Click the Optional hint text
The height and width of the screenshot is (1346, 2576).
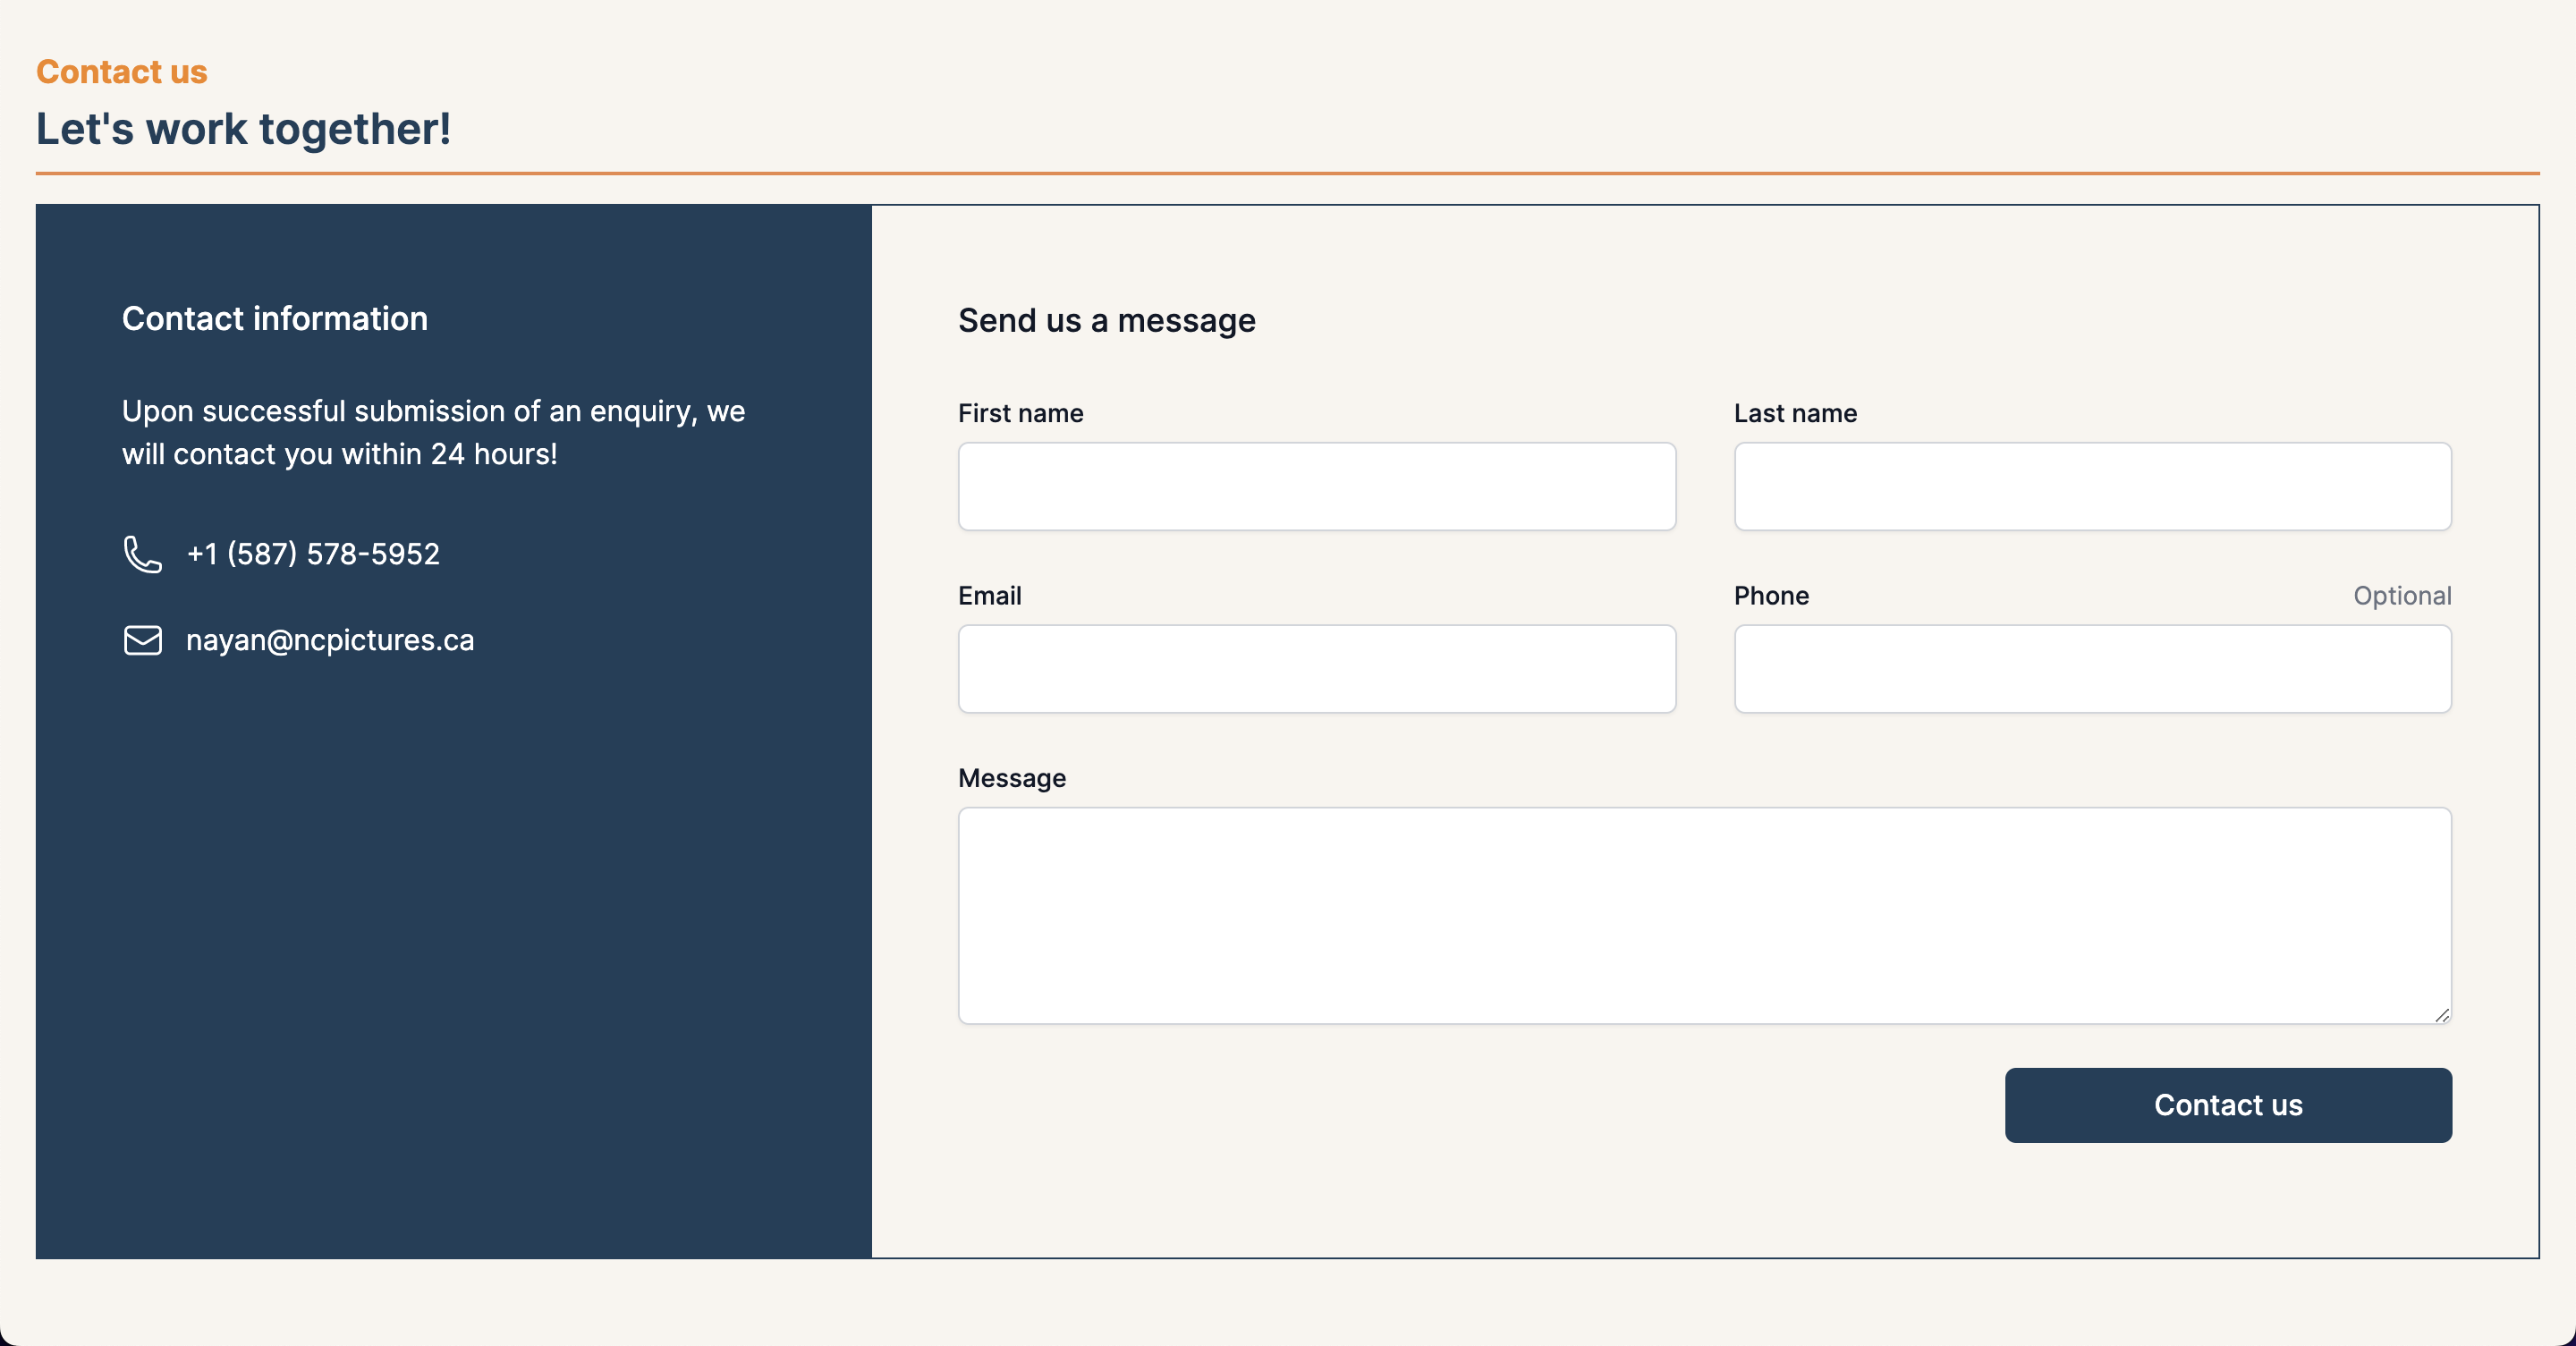(x=2402, y=596)
